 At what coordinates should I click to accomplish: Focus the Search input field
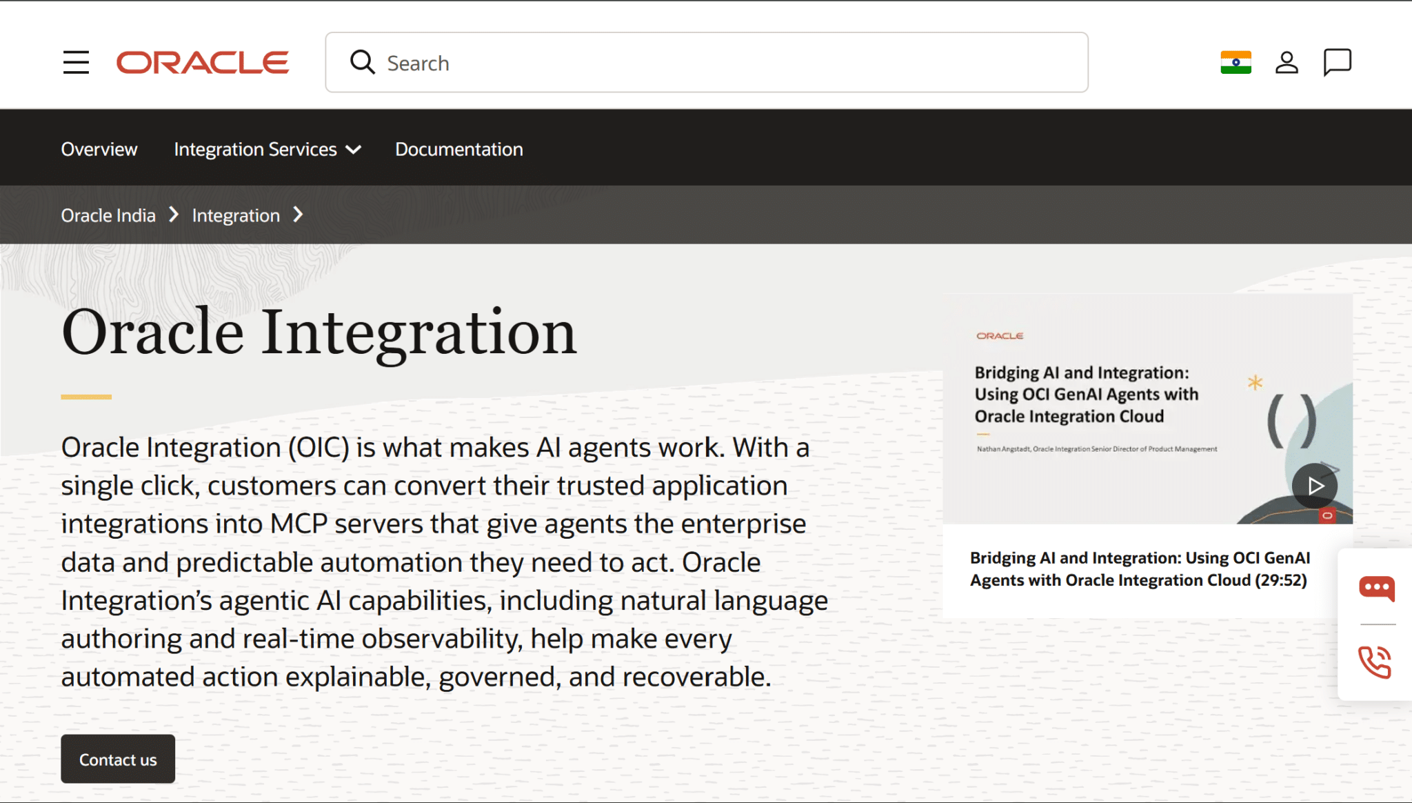point(707,62)
